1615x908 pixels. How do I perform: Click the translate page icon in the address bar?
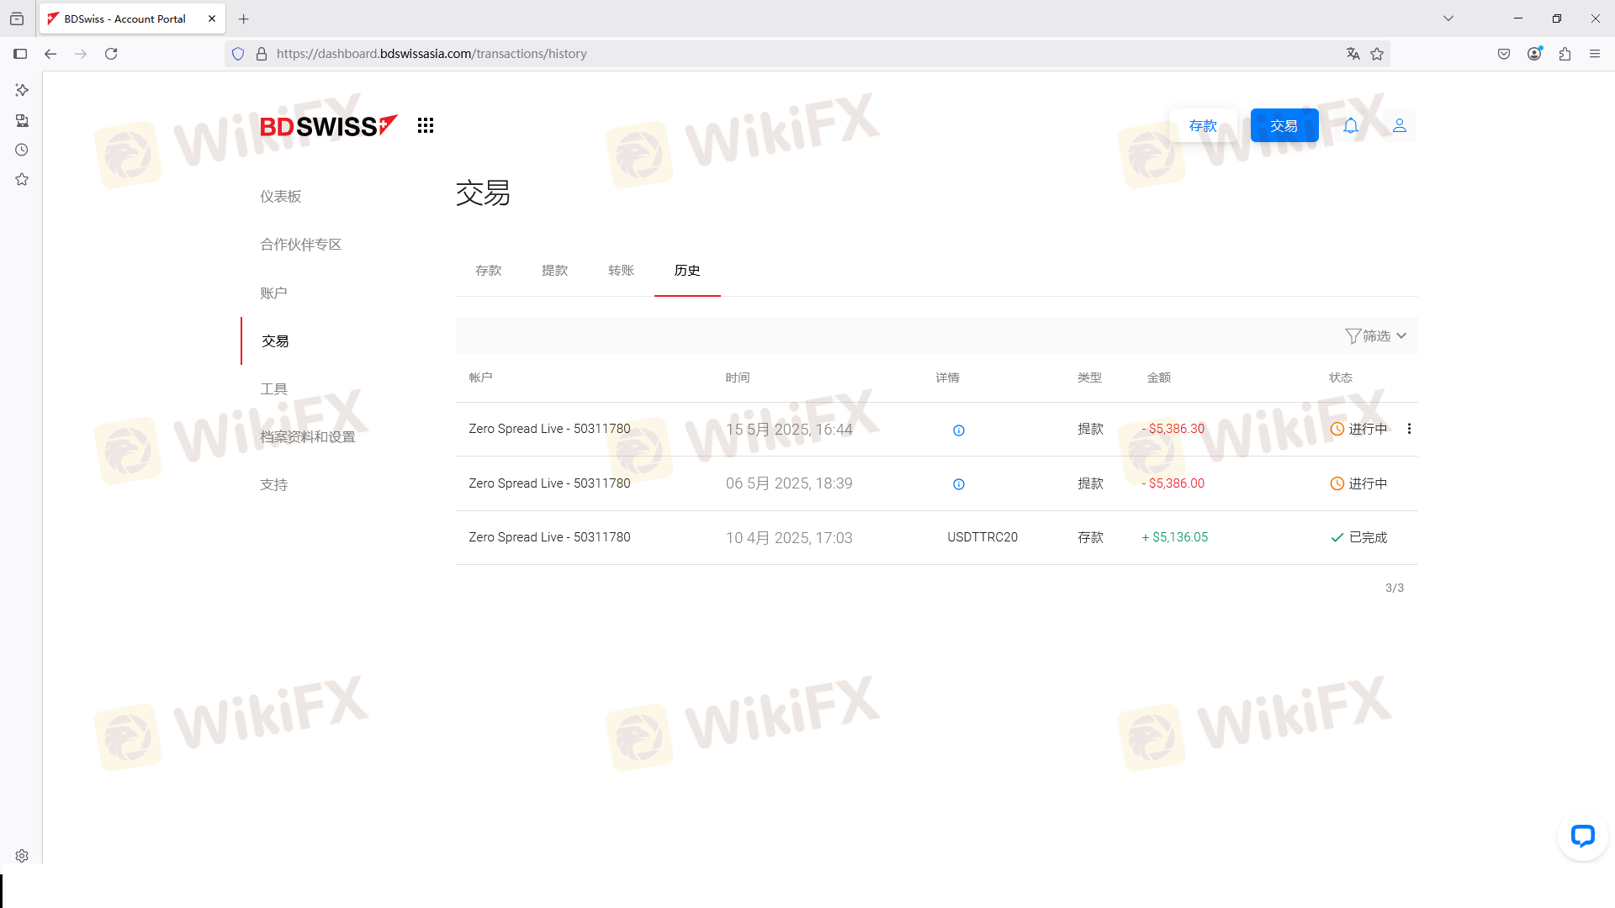coord(1353,54)
